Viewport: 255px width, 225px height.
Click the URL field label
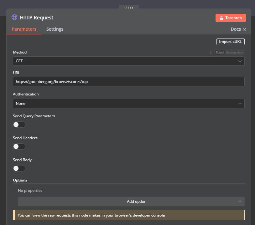16,73
